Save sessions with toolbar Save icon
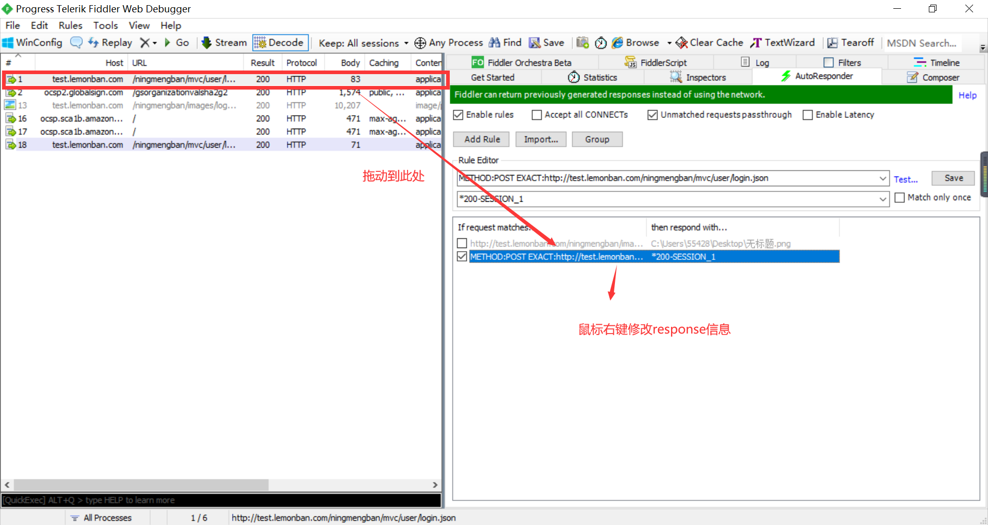Screen dimensions: 988x525 [546, 43]
